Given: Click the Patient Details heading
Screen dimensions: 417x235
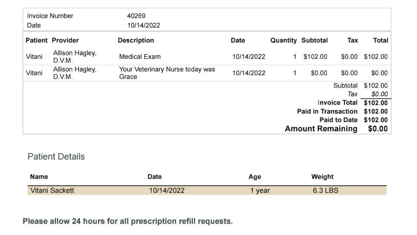Looking at the screenshot, I should pos(56,157).
